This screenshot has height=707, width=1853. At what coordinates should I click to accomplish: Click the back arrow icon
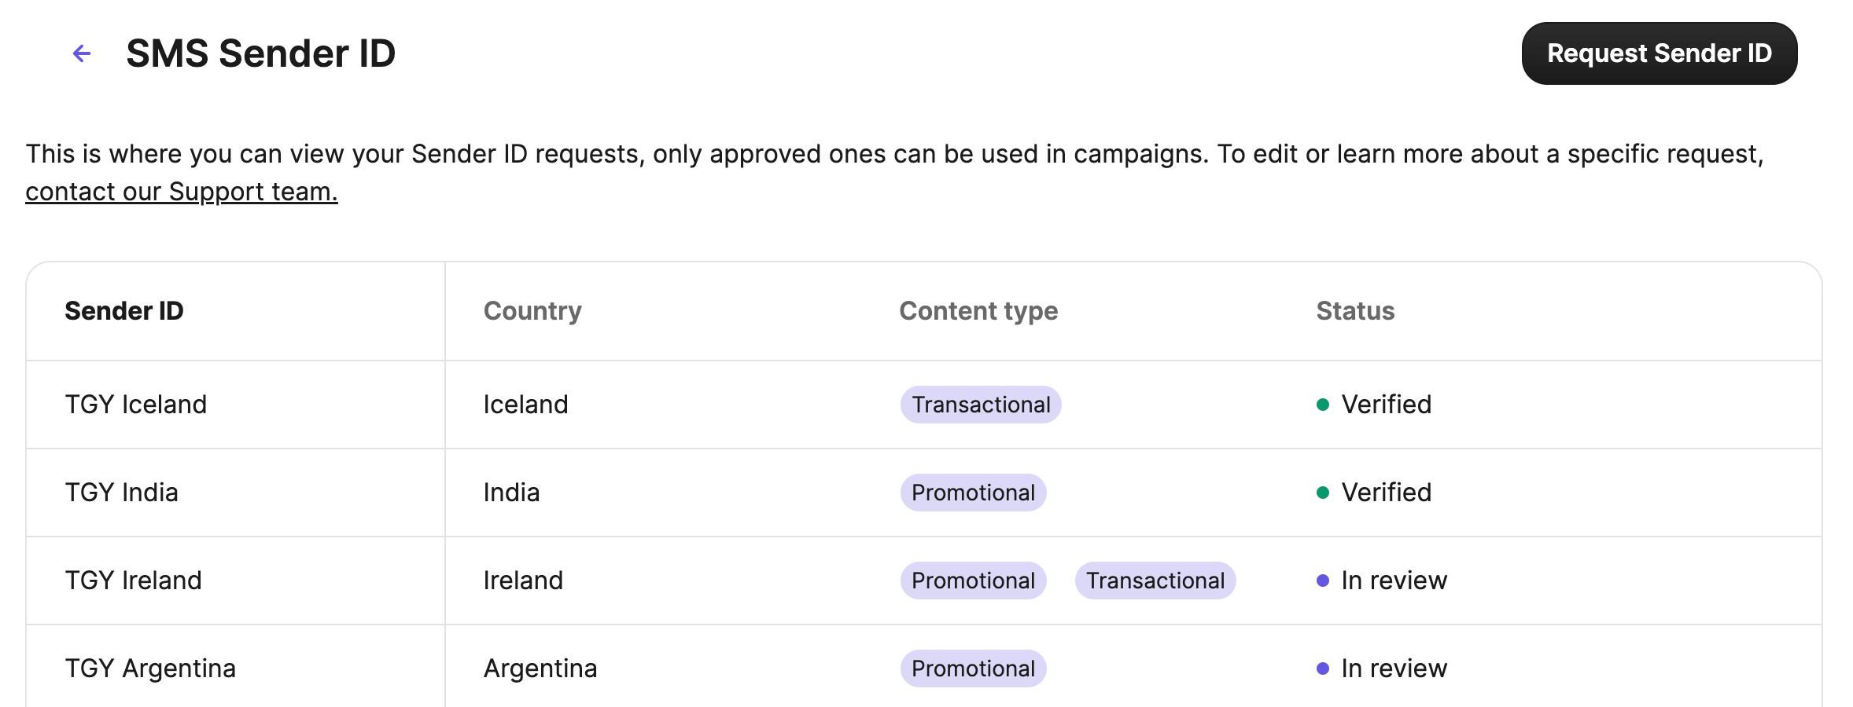click(82, 53)
